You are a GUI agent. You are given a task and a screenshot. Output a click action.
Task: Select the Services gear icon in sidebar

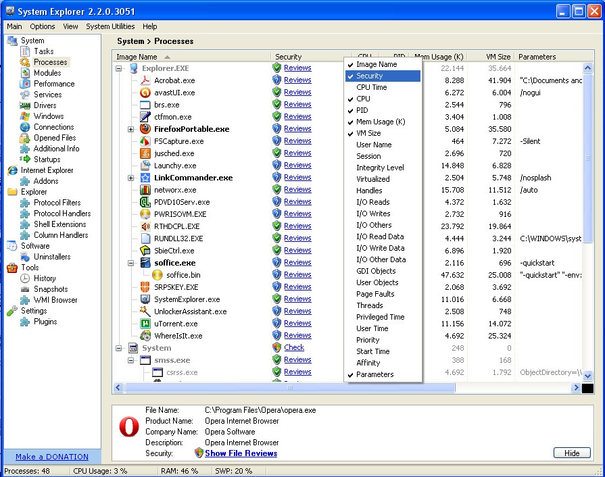click(25, 95)
